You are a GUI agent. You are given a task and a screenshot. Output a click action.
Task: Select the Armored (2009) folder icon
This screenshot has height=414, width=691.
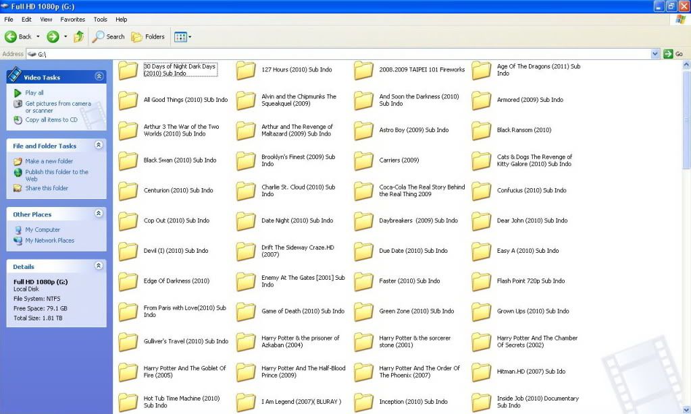pyautogui.click(x=481, y=100)
